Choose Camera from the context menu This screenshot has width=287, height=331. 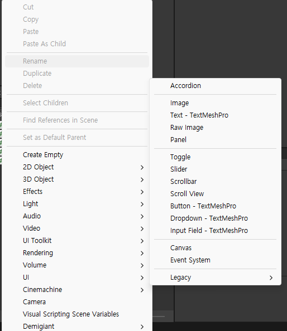[77, 301]
